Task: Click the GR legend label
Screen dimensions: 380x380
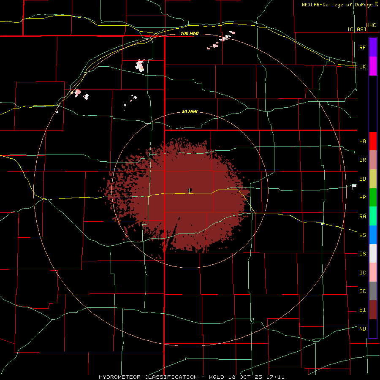Action: point(362,160)
